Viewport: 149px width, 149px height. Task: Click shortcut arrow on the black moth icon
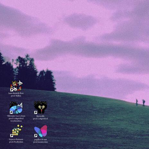tap(36, 112)
